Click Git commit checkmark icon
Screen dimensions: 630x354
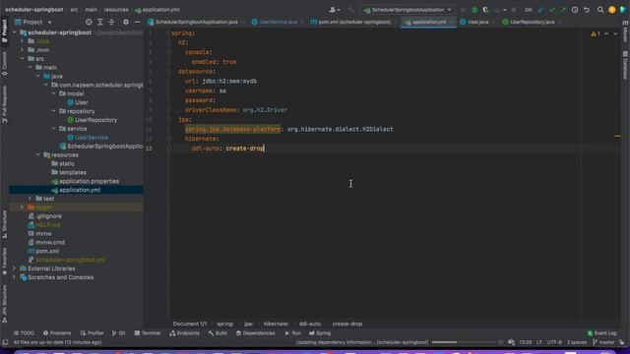coord(552,10)
